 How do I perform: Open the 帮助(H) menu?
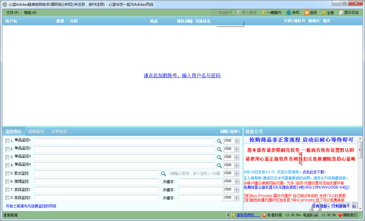point(30,13)
